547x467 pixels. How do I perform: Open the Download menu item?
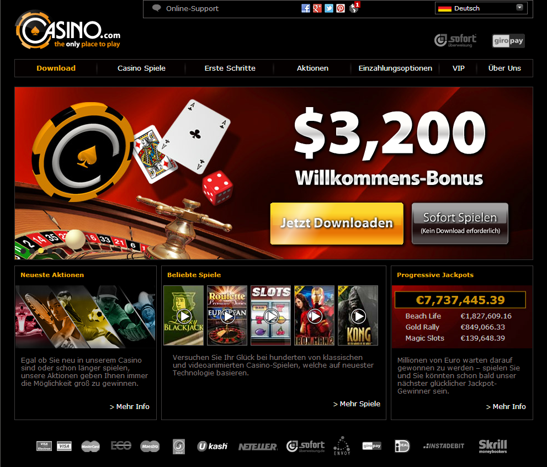[56, 68]
